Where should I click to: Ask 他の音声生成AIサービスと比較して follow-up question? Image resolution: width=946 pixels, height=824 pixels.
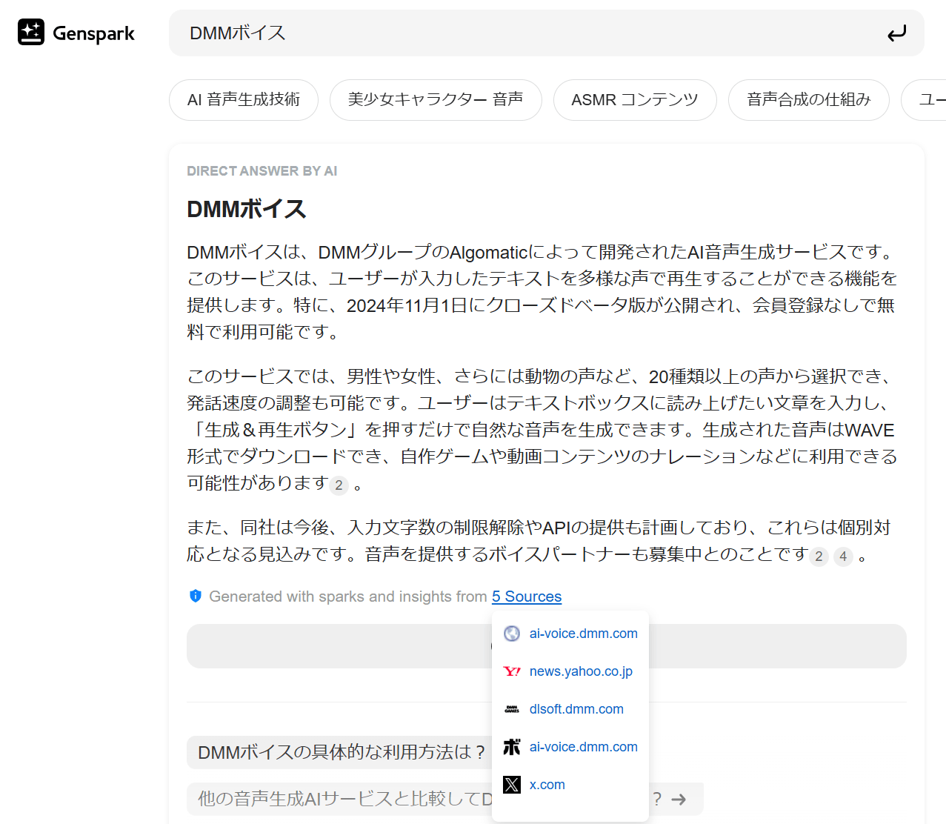pos(444,799)
